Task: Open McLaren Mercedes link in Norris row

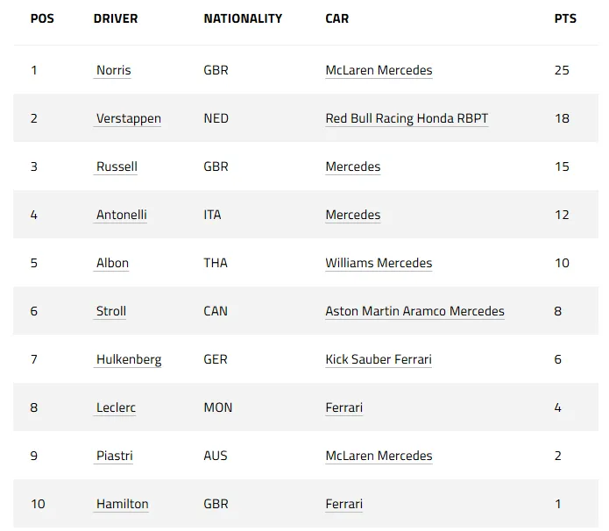Action: pos(379,70)
